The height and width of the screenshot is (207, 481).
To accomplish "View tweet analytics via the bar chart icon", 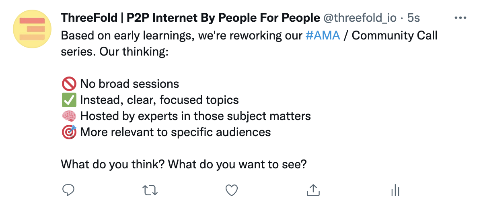I will click(x=395, y=190).
